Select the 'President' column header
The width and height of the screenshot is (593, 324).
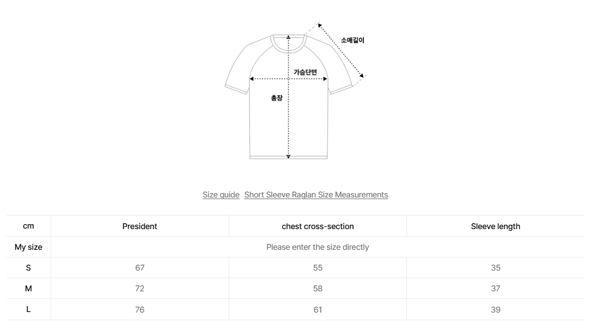click(140, 226)
